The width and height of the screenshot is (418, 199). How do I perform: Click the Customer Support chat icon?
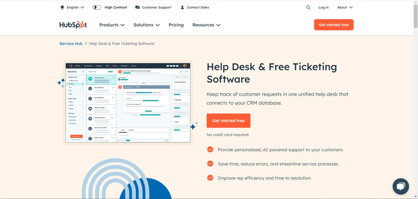coord(138,7)
